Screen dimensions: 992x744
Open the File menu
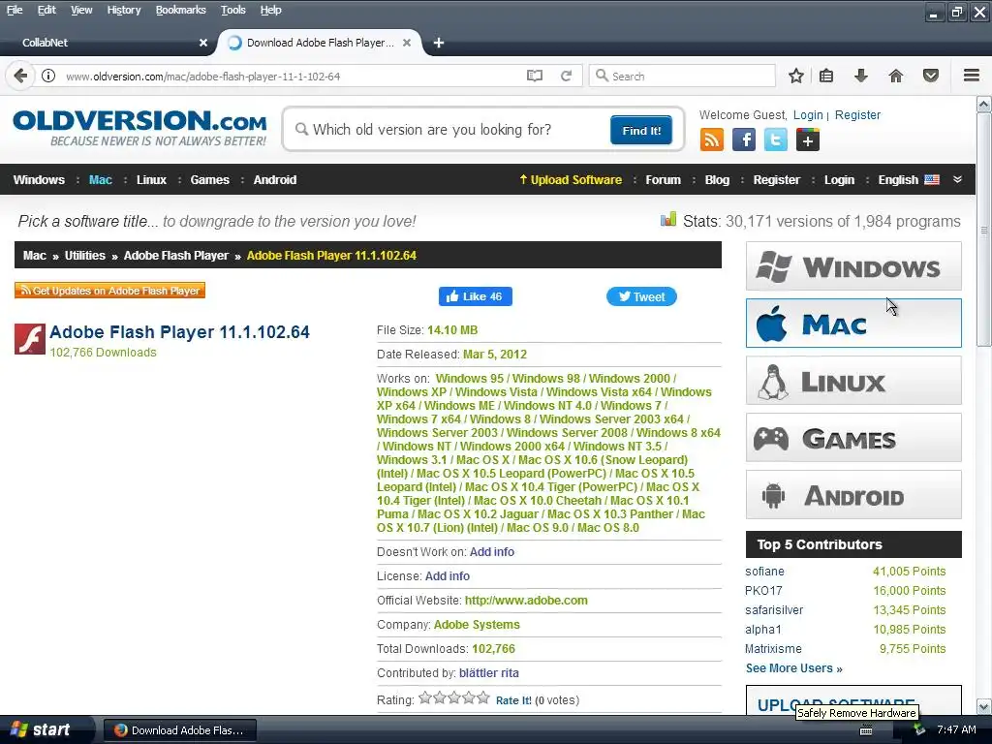[15, 10]
